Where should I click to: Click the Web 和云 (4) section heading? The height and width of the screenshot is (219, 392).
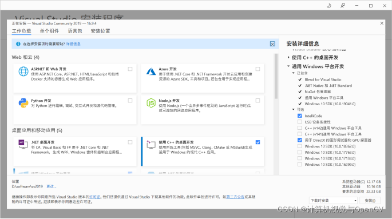(26, 57)
